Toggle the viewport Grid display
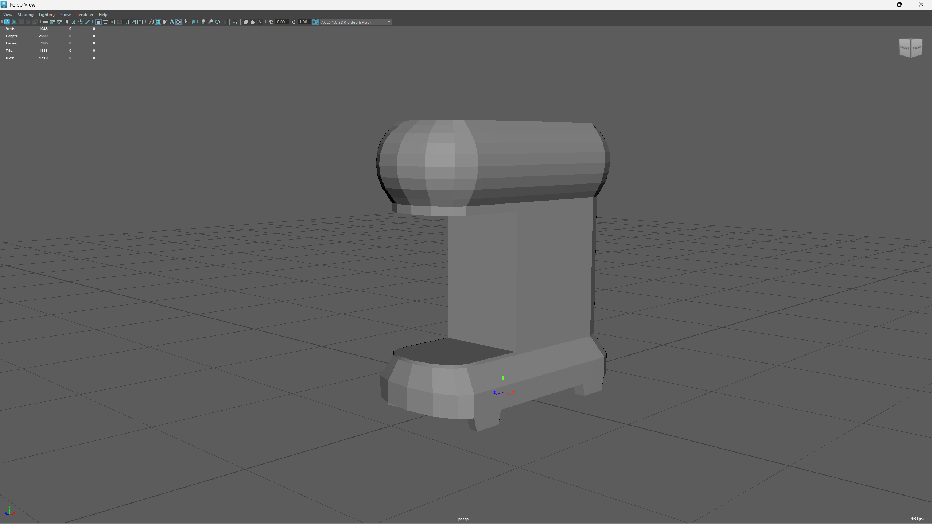The image size is (932, 524). pos(98,22)
